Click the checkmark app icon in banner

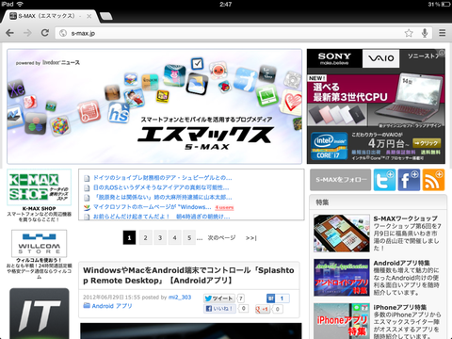click(x=197, y=64)
